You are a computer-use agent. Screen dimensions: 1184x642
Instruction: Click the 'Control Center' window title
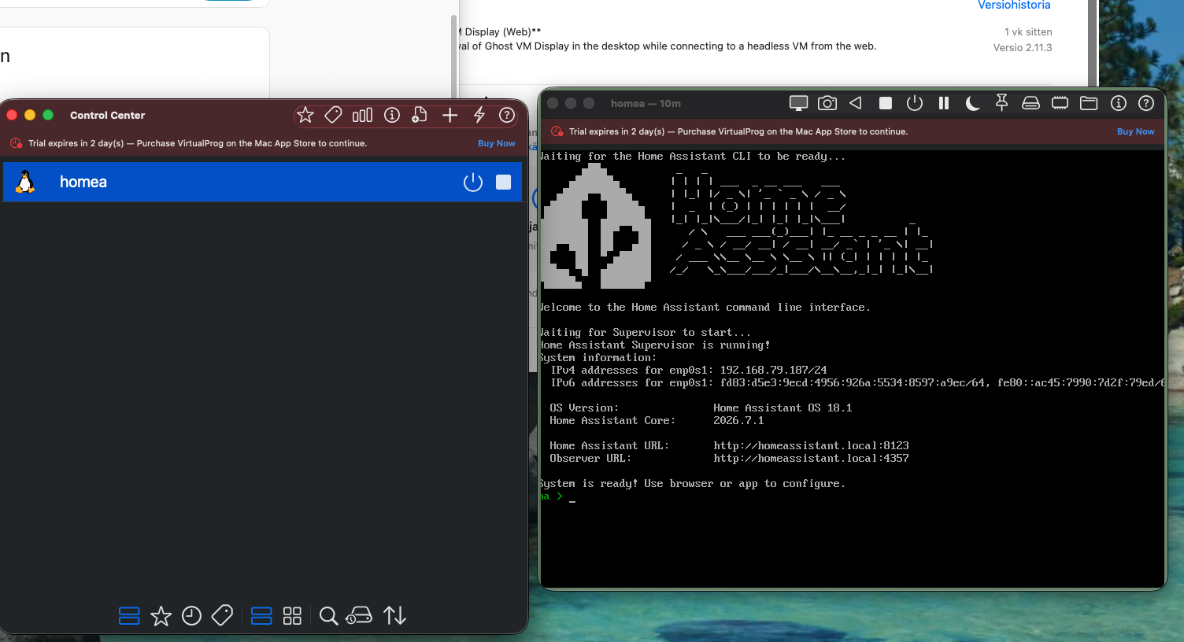tap(107, 115)
